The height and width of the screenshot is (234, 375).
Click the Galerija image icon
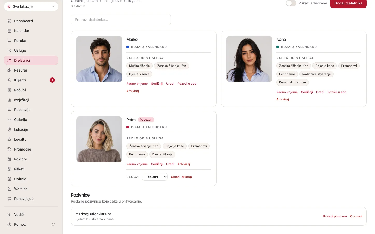pos(9,120)
